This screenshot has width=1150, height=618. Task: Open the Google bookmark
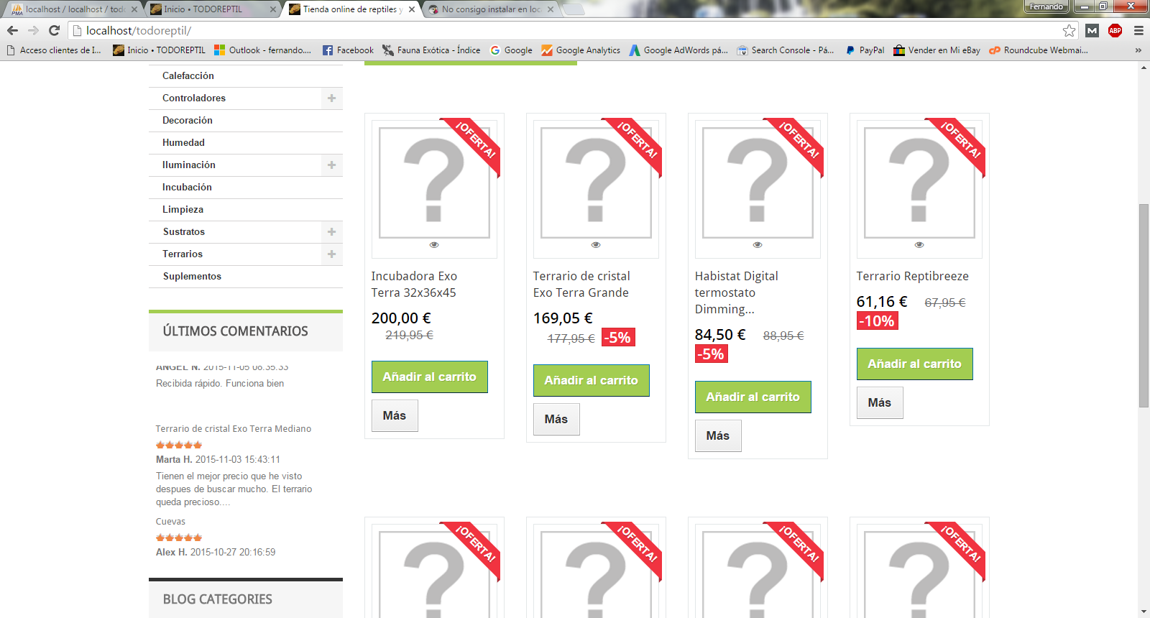click(511, 50)
